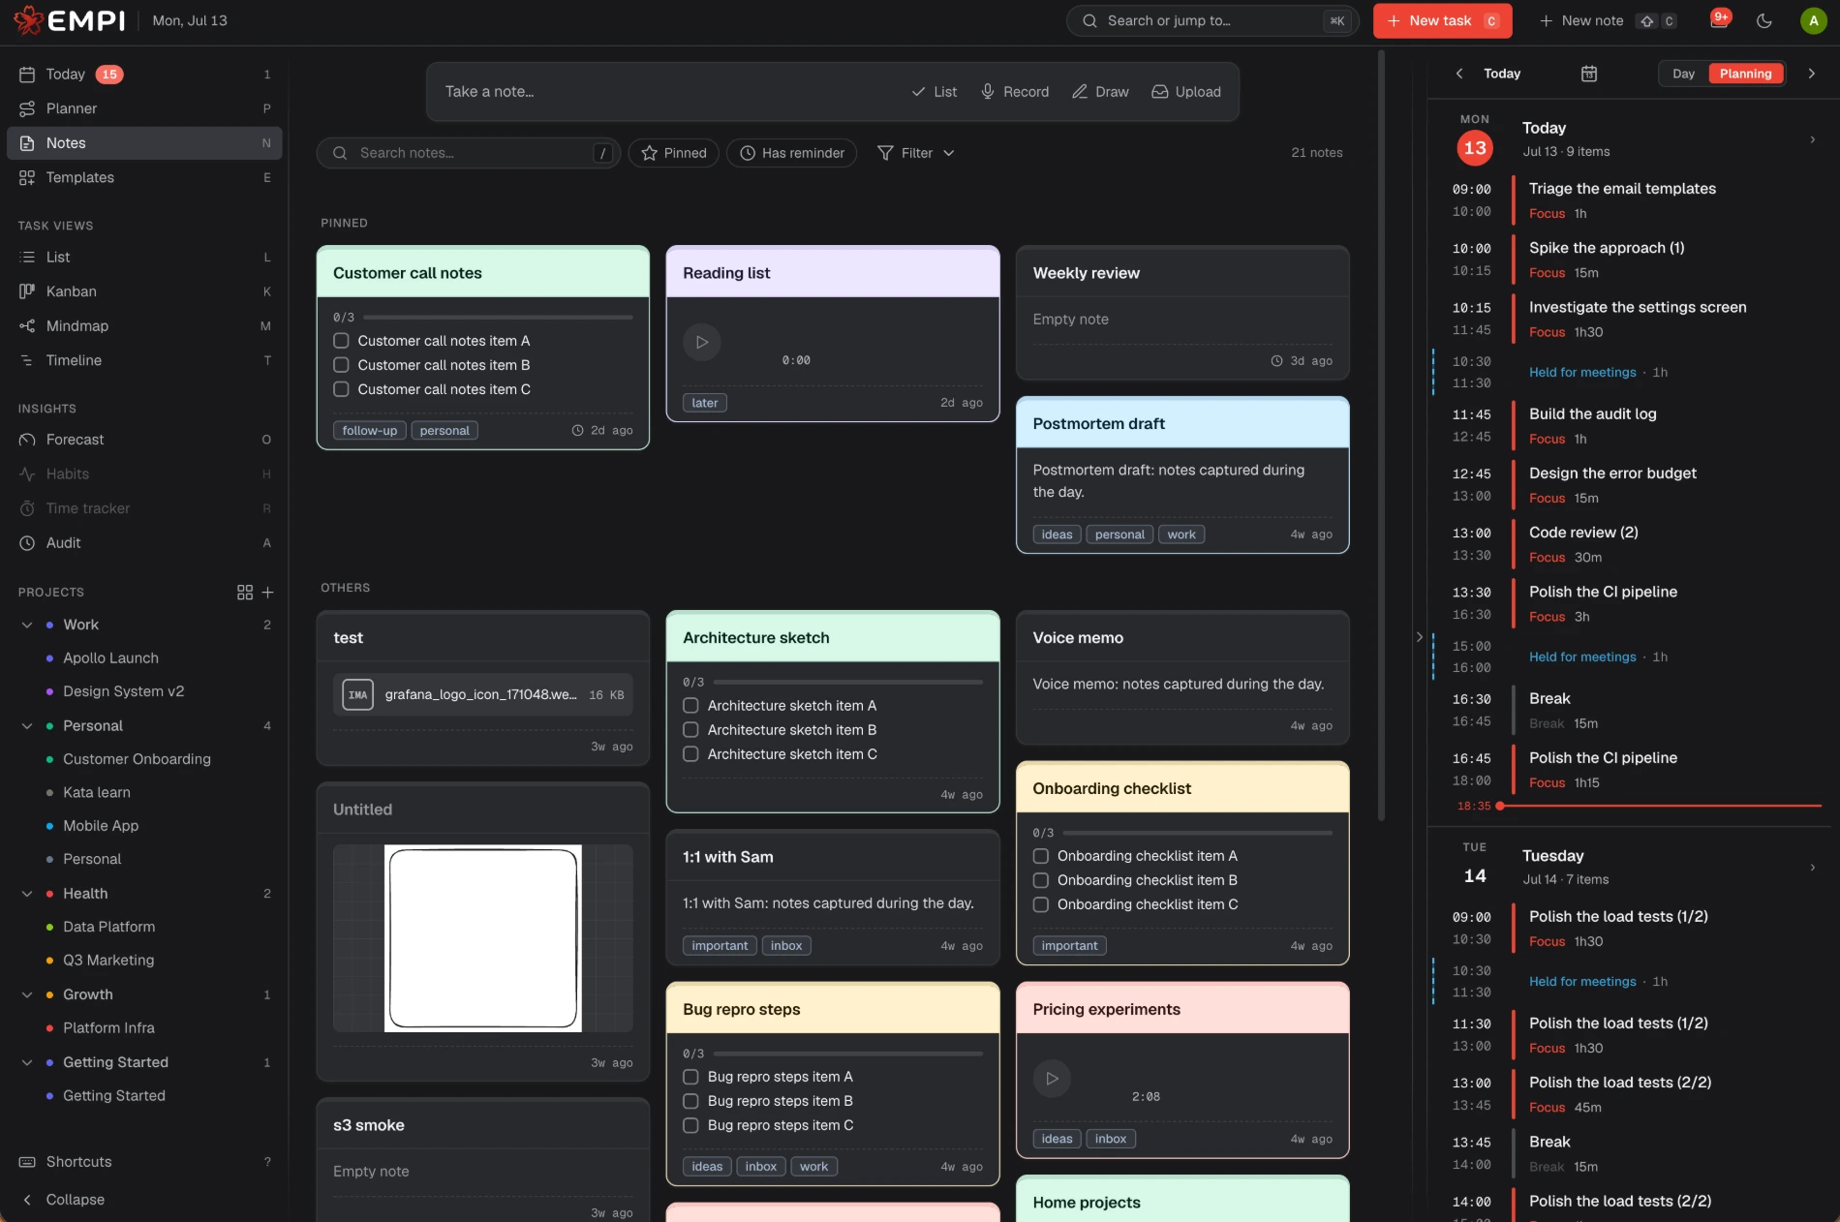Focus the Search notes field
The width and height of the screenshot is (1840, 1222).
(469, 153)
